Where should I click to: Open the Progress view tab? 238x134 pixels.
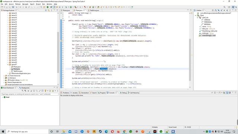point(102,93)
